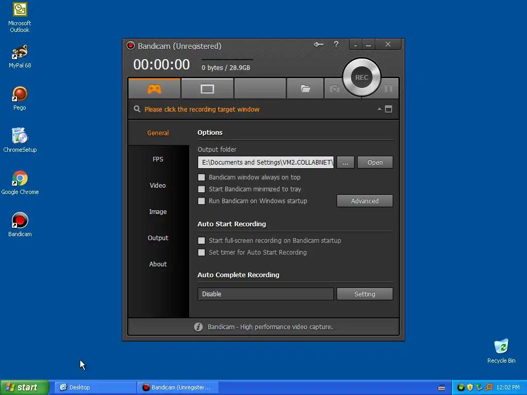Click the pause recording icon
Image resolution: width=527 pixels, height=395 pixels.
tap(389, 88)
